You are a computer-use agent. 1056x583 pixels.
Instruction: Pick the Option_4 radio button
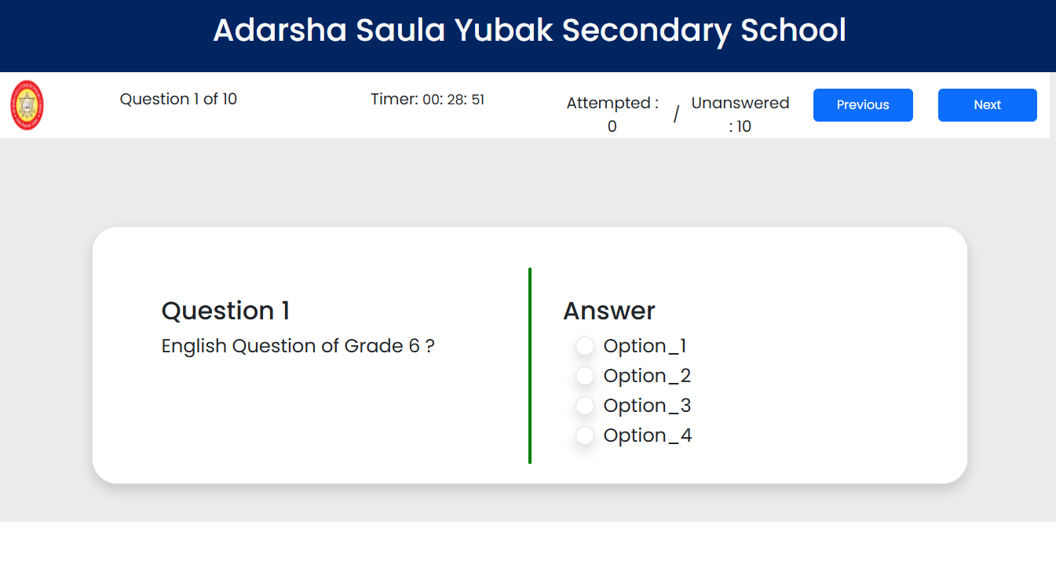tap(585, 435)
